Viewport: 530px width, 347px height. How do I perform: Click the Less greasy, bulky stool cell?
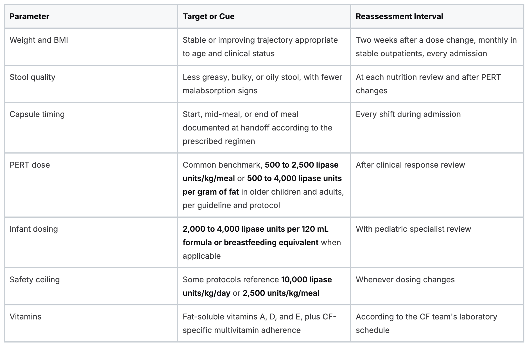(x=264, y=84)
